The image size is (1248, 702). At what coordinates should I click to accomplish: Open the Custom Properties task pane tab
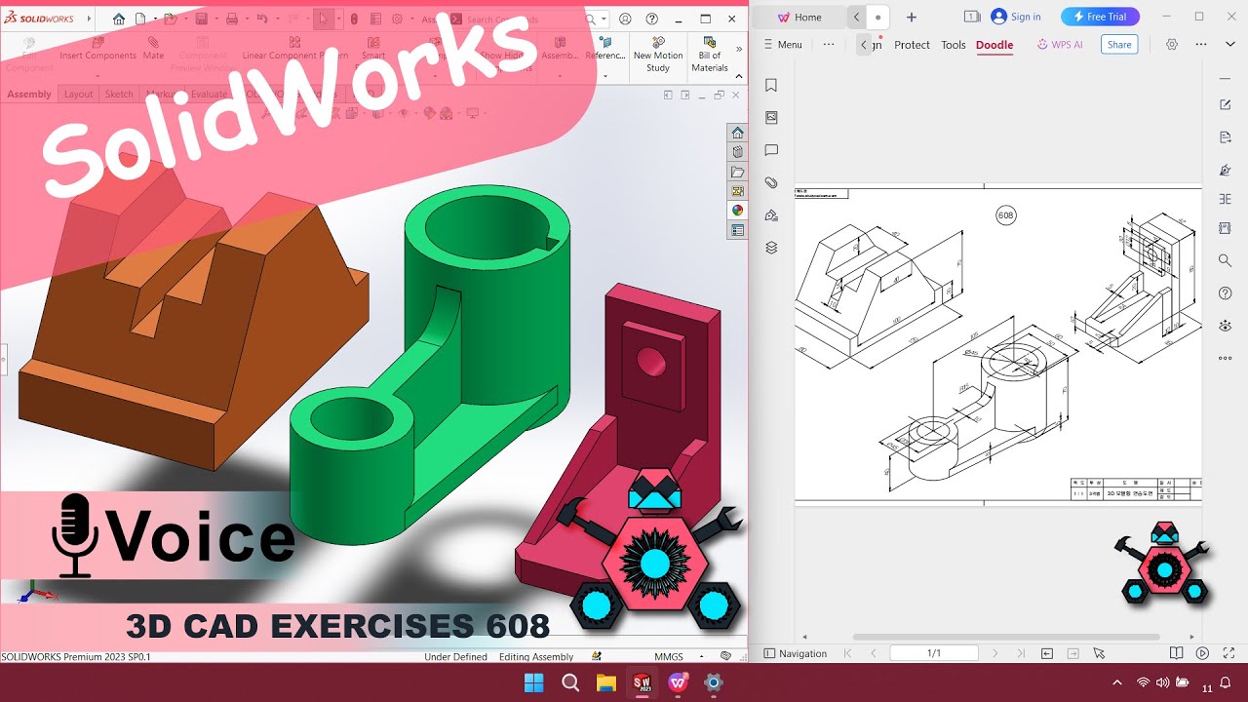point(737,230)
